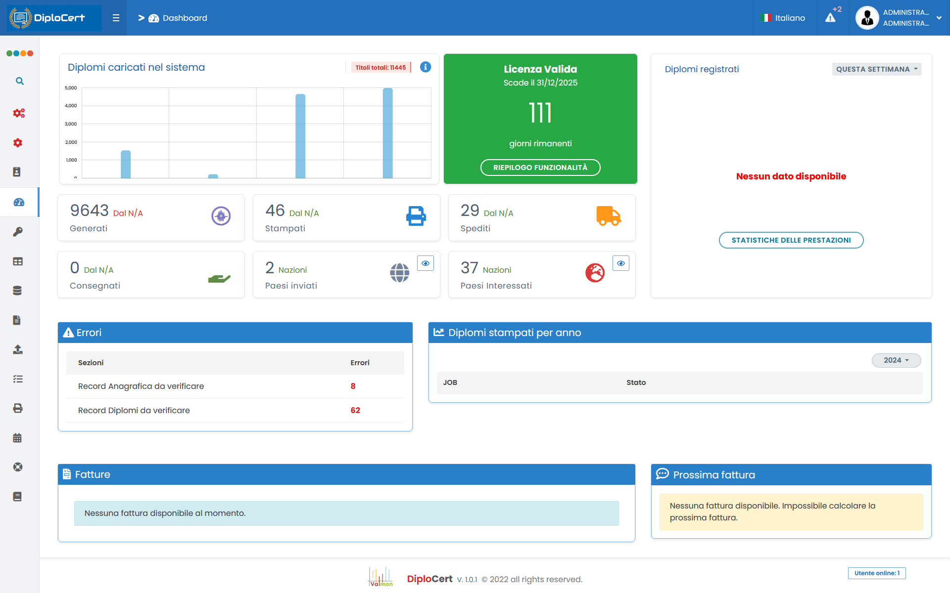Open the QUESTA SETTIMANA dropdown
Viewport: 950px width, 593px height.
click(x=877, y=69)
